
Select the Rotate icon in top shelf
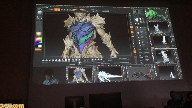pyautogui.click(x=67, y=10)
